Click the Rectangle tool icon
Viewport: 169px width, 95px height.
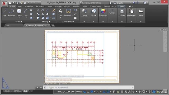click(x=31, y=10)
